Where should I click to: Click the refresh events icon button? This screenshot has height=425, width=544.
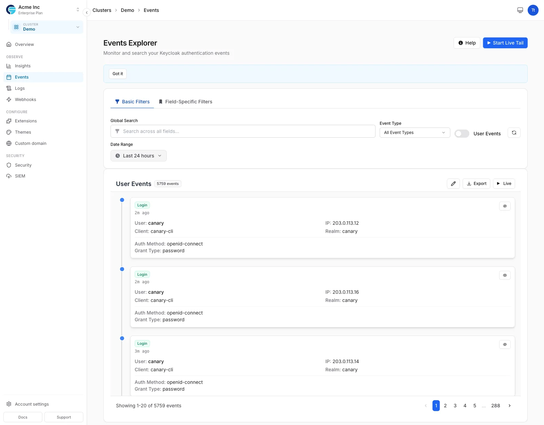pos(514,133)
